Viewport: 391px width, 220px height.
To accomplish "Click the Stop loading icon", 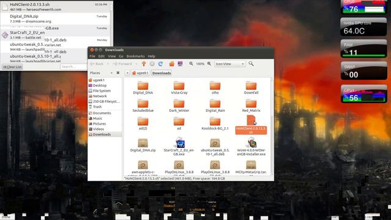I will coord(152,64).
